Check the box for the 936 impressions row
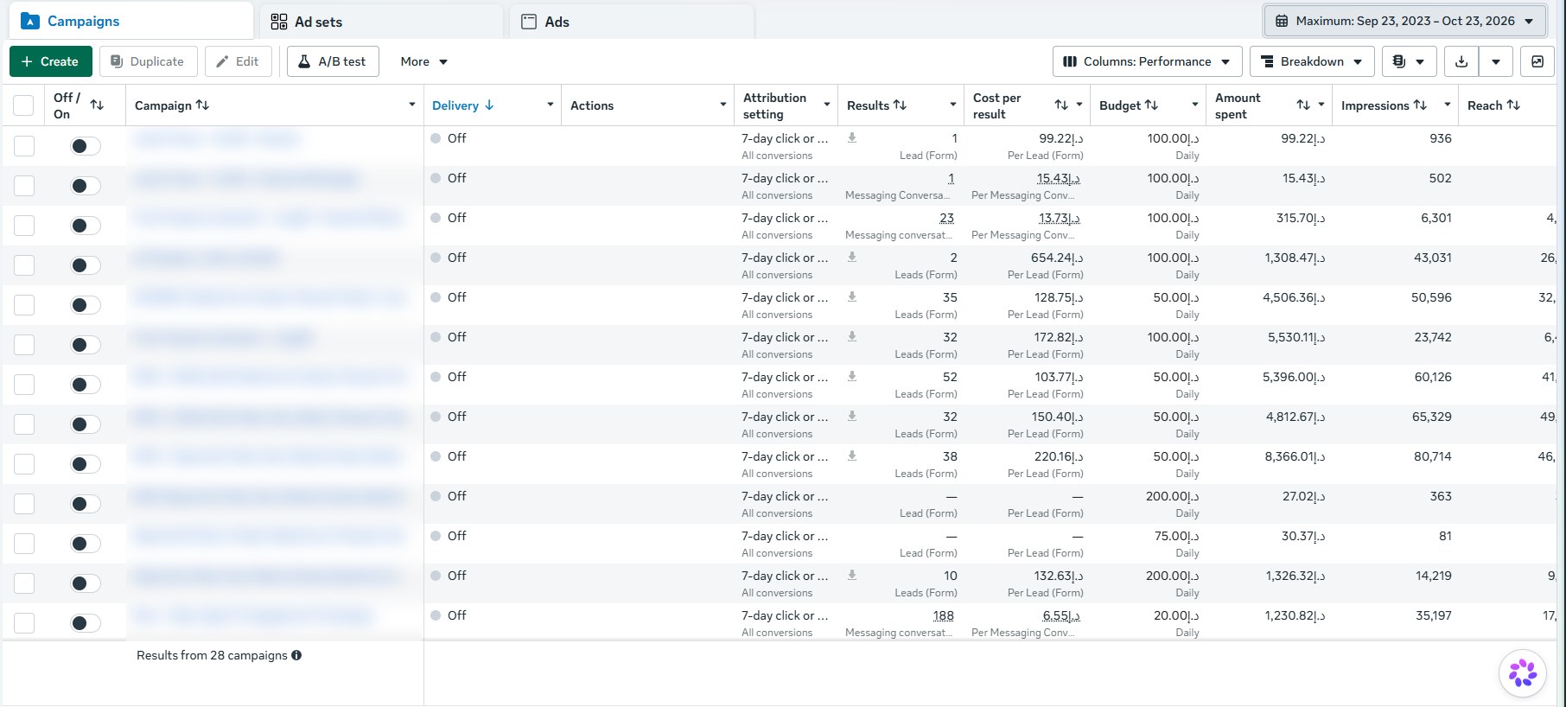 [24, 146]
